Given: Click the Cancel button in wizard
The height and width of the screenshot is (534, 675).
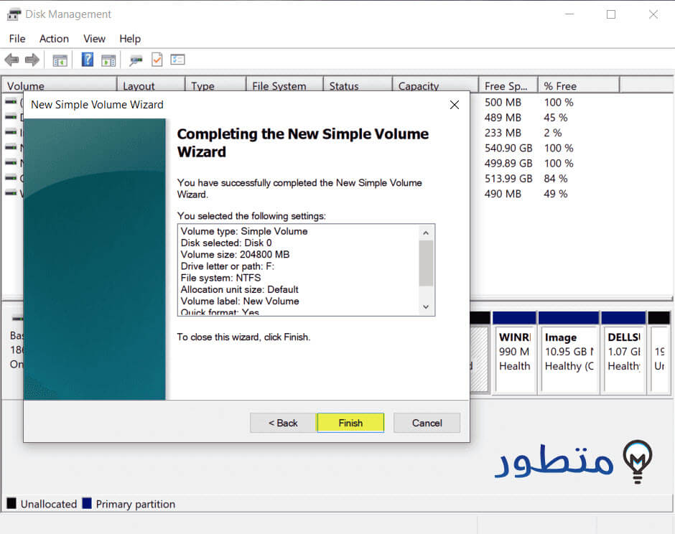Looking at the screenshot, I should point(427,423).
